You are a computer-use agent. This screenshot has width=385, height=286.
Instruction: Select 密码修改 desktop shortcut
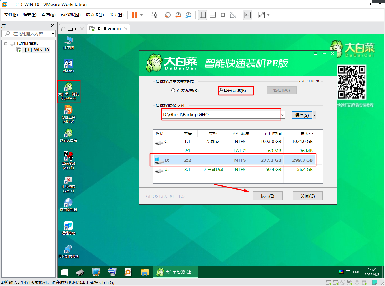click(69, 161)
